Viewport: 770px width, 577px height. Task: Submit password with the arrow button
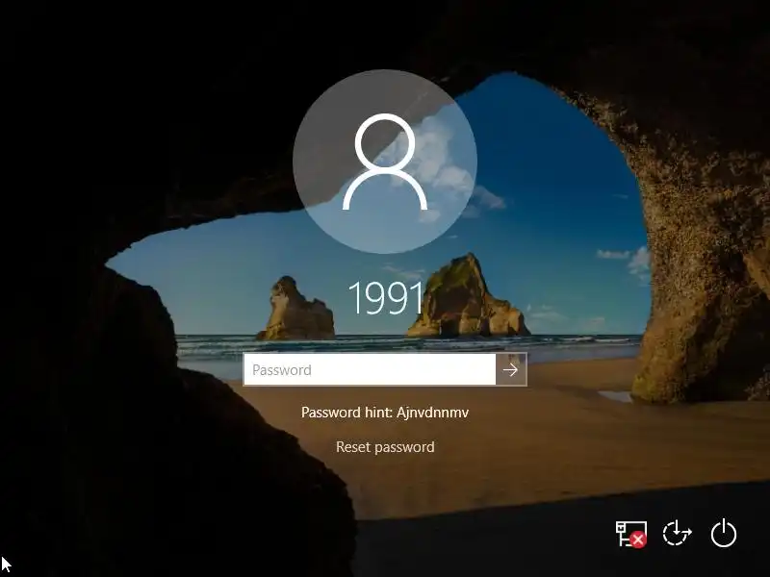511,369
